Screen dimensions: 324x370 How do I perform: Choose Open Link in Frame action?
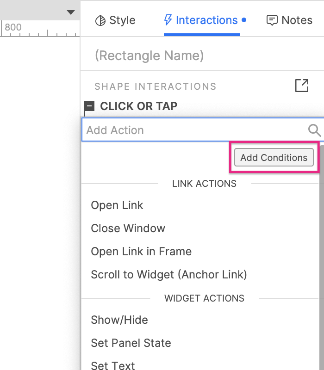click(x=141, y=252)
